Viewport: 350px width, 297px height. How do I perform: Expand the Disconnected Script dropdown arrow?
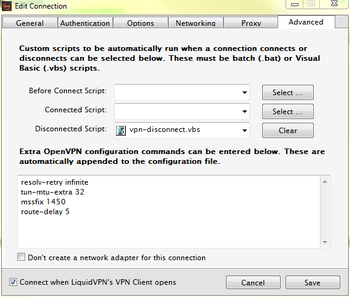tap(244, 131)
